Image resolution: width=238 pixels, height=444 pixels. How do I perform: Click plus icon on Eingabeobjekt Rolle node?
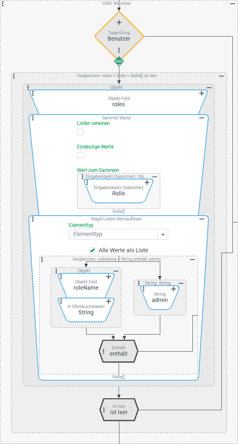click(147, 182)
